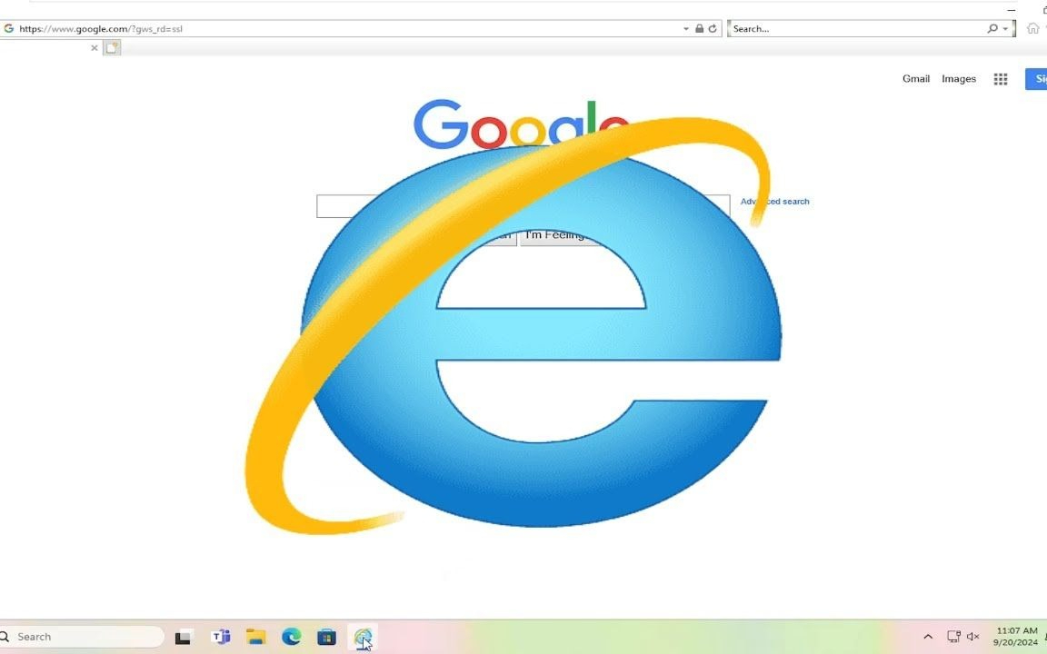Open Task View from the taskbar
The image size is (1047, 654).
click(x=183, y=638)
